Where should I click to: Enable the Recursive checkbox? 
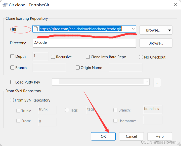[x=53, y=57]
